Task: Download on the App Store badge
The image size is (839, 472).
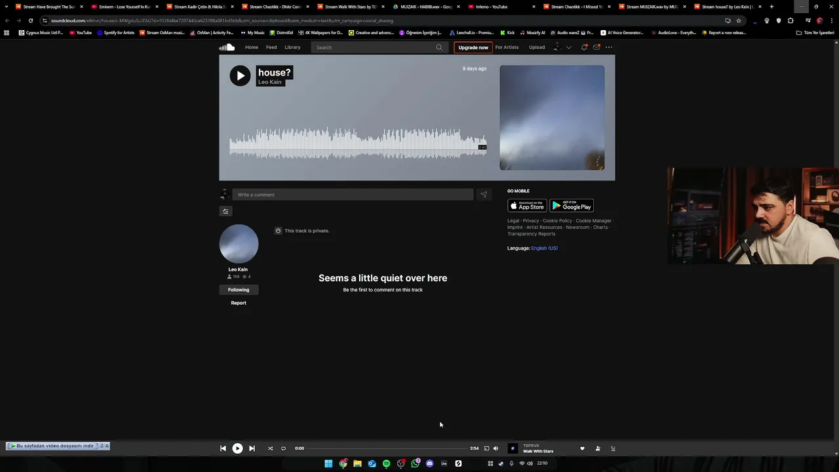Action: point(527,206)
